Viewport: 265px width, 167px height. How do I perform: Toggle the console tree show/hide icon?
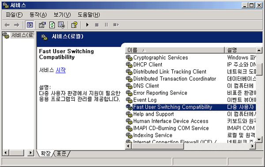click(x=30, y=25)
